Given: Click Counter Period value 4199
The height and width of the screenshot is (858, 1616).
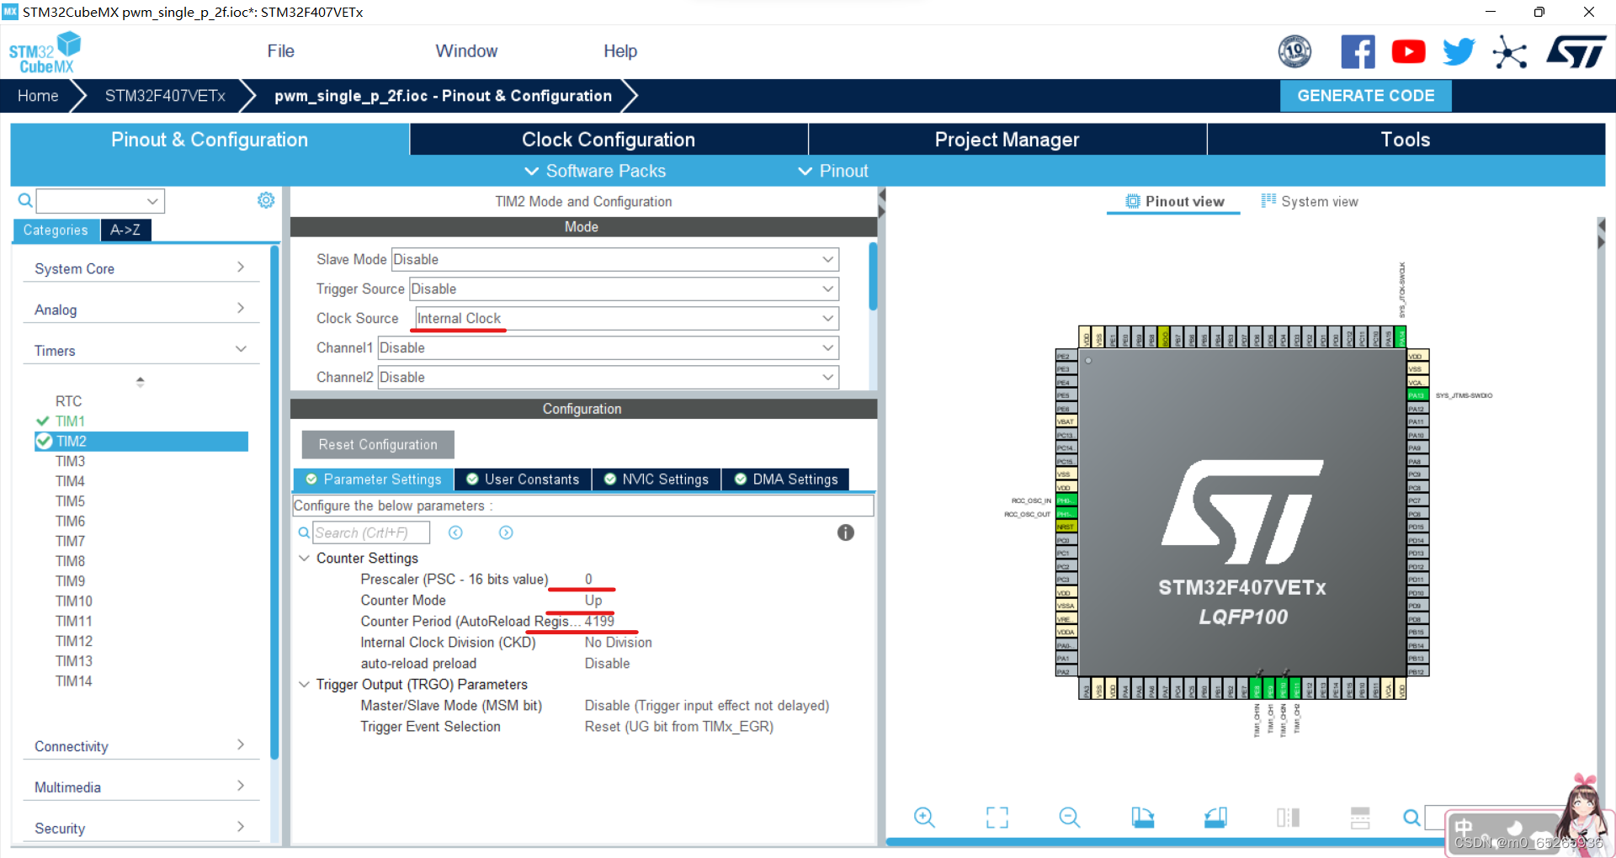Looking at the screenshot, I should click(599, 621).
